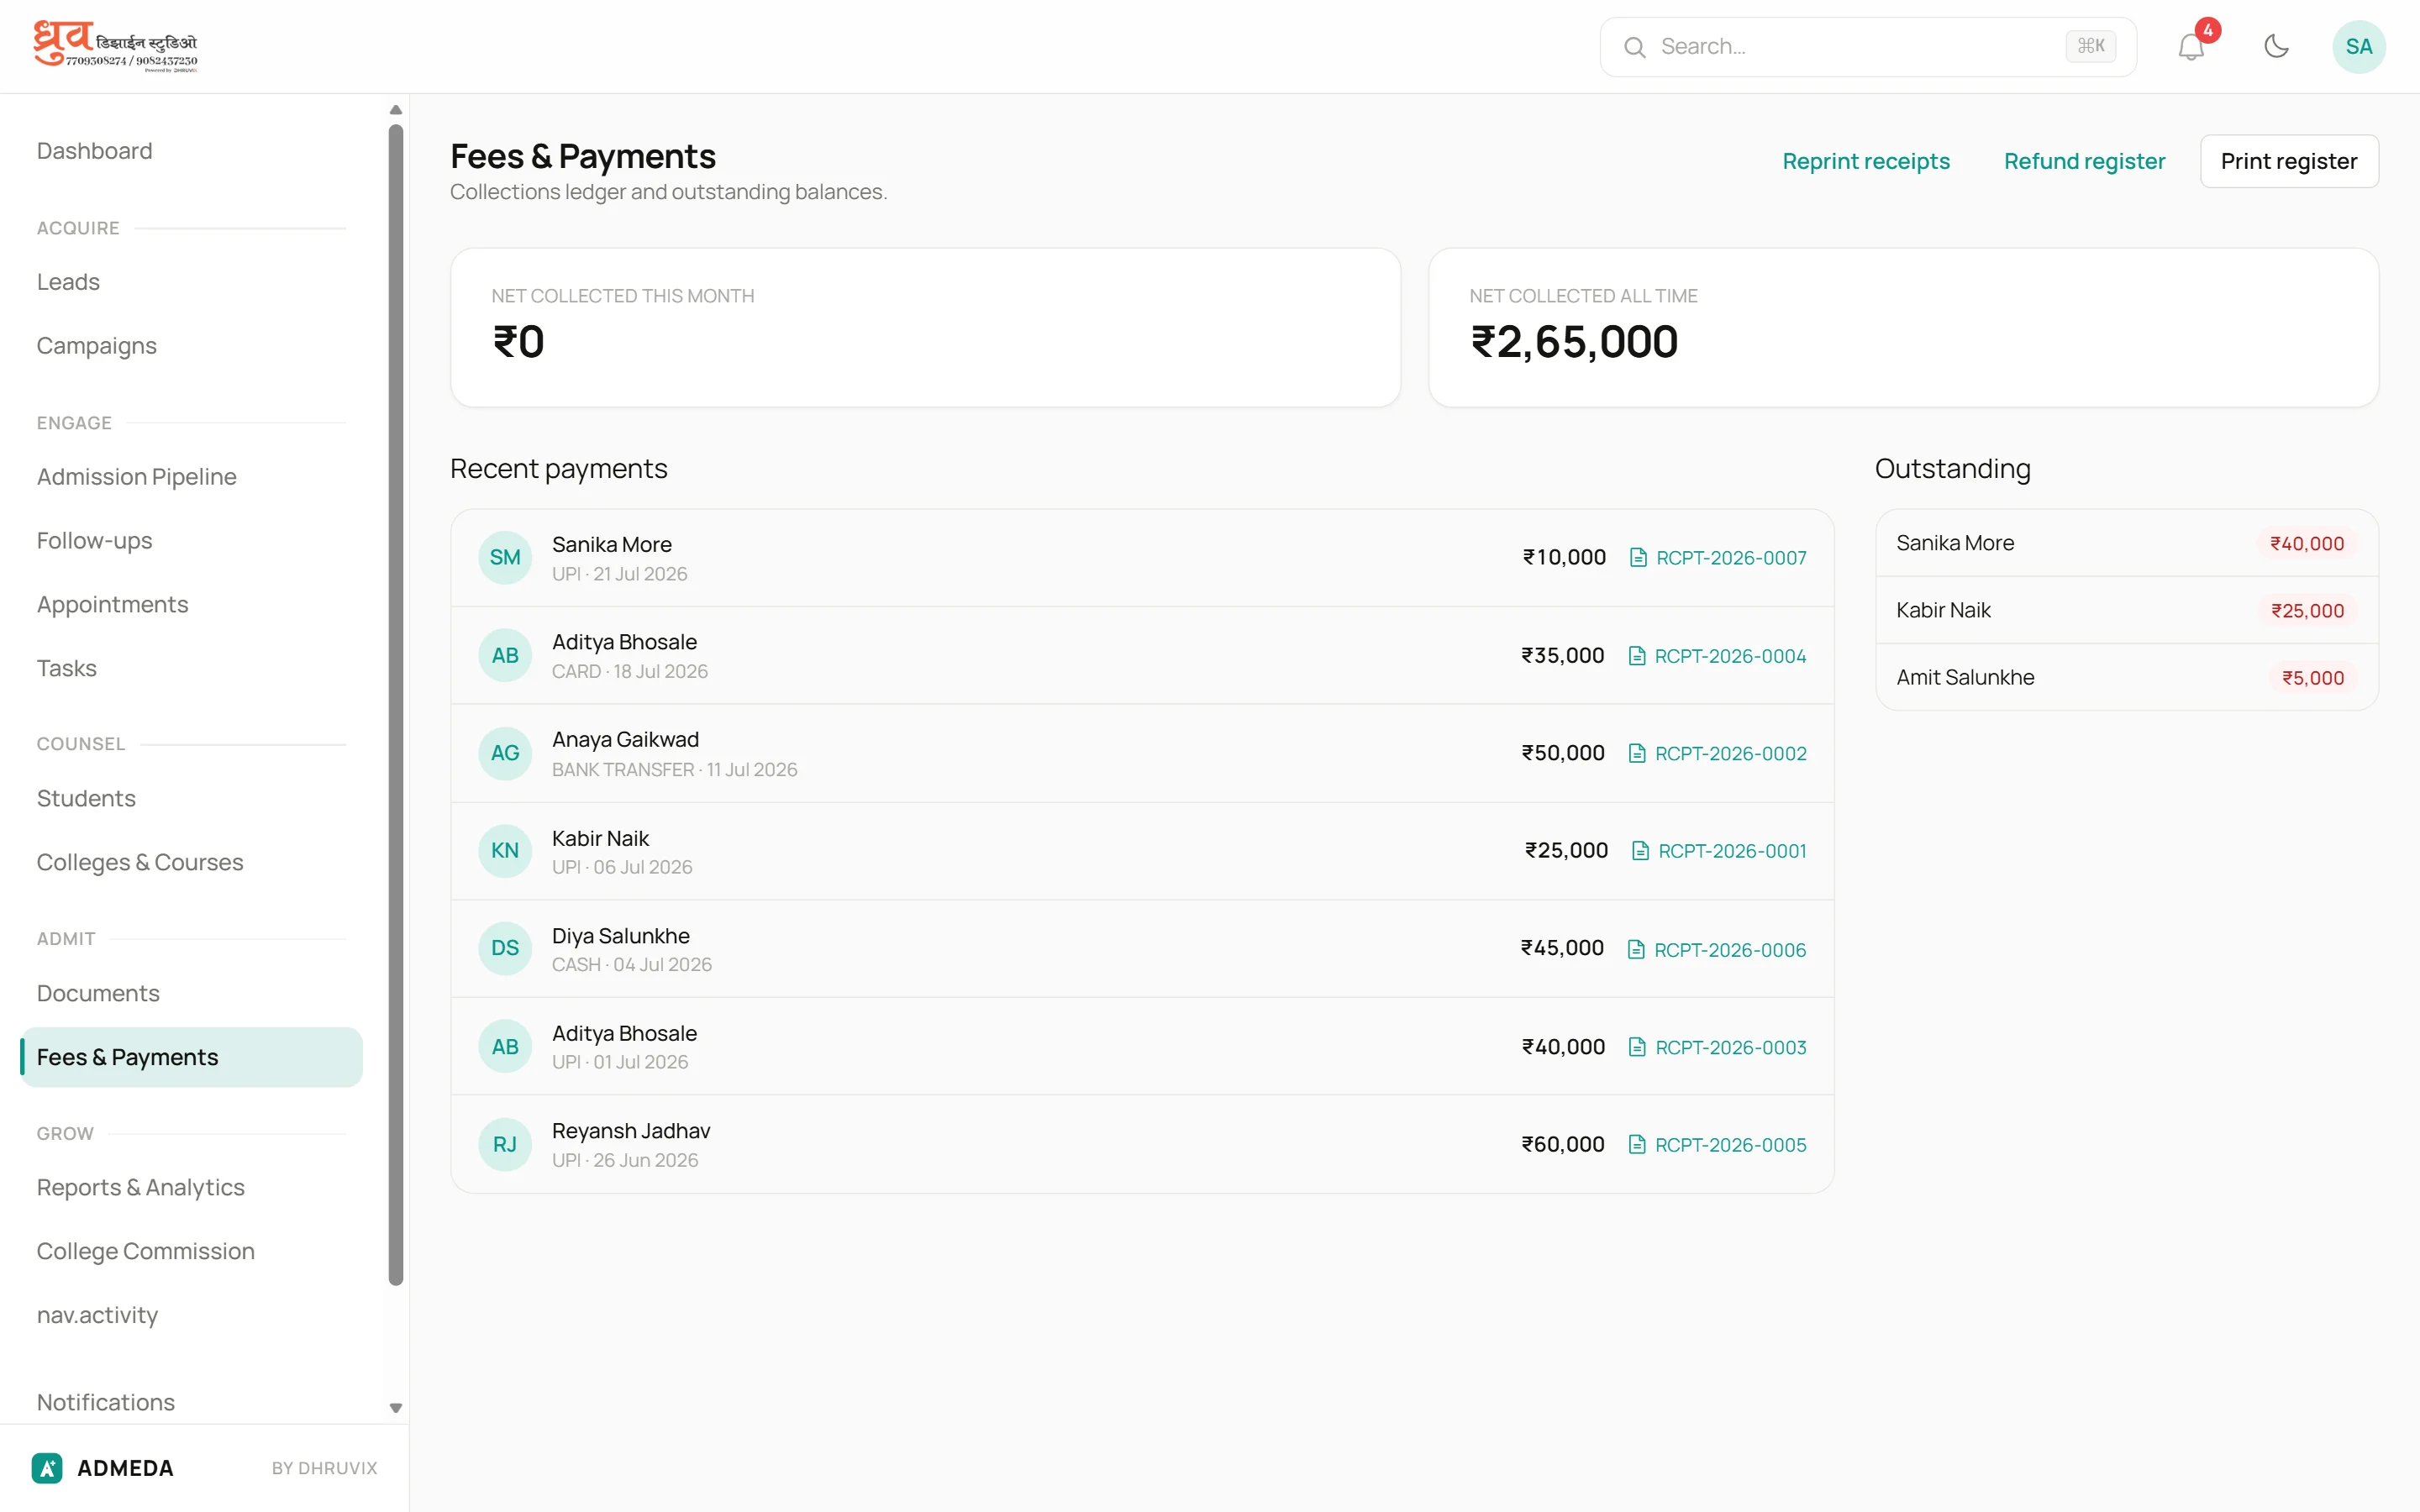The image size is (2420, 1512).
Task: Click the RJ avatar for Reyansh Jadhav
Action: click(x=505, y=1144)
